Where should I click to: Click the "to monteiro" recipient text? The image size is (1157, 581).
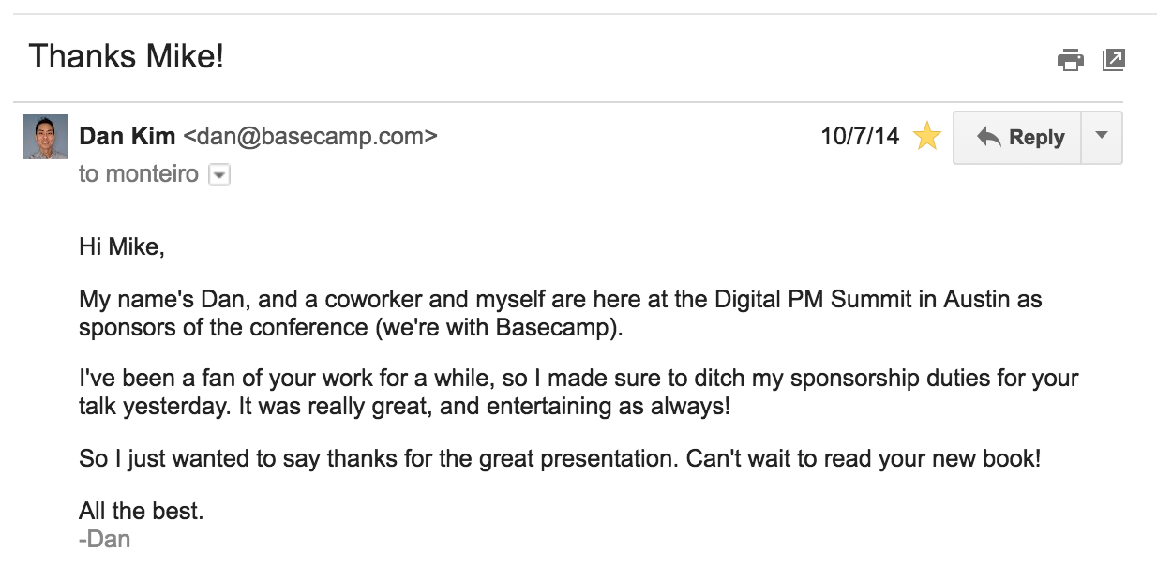(139, 174)
